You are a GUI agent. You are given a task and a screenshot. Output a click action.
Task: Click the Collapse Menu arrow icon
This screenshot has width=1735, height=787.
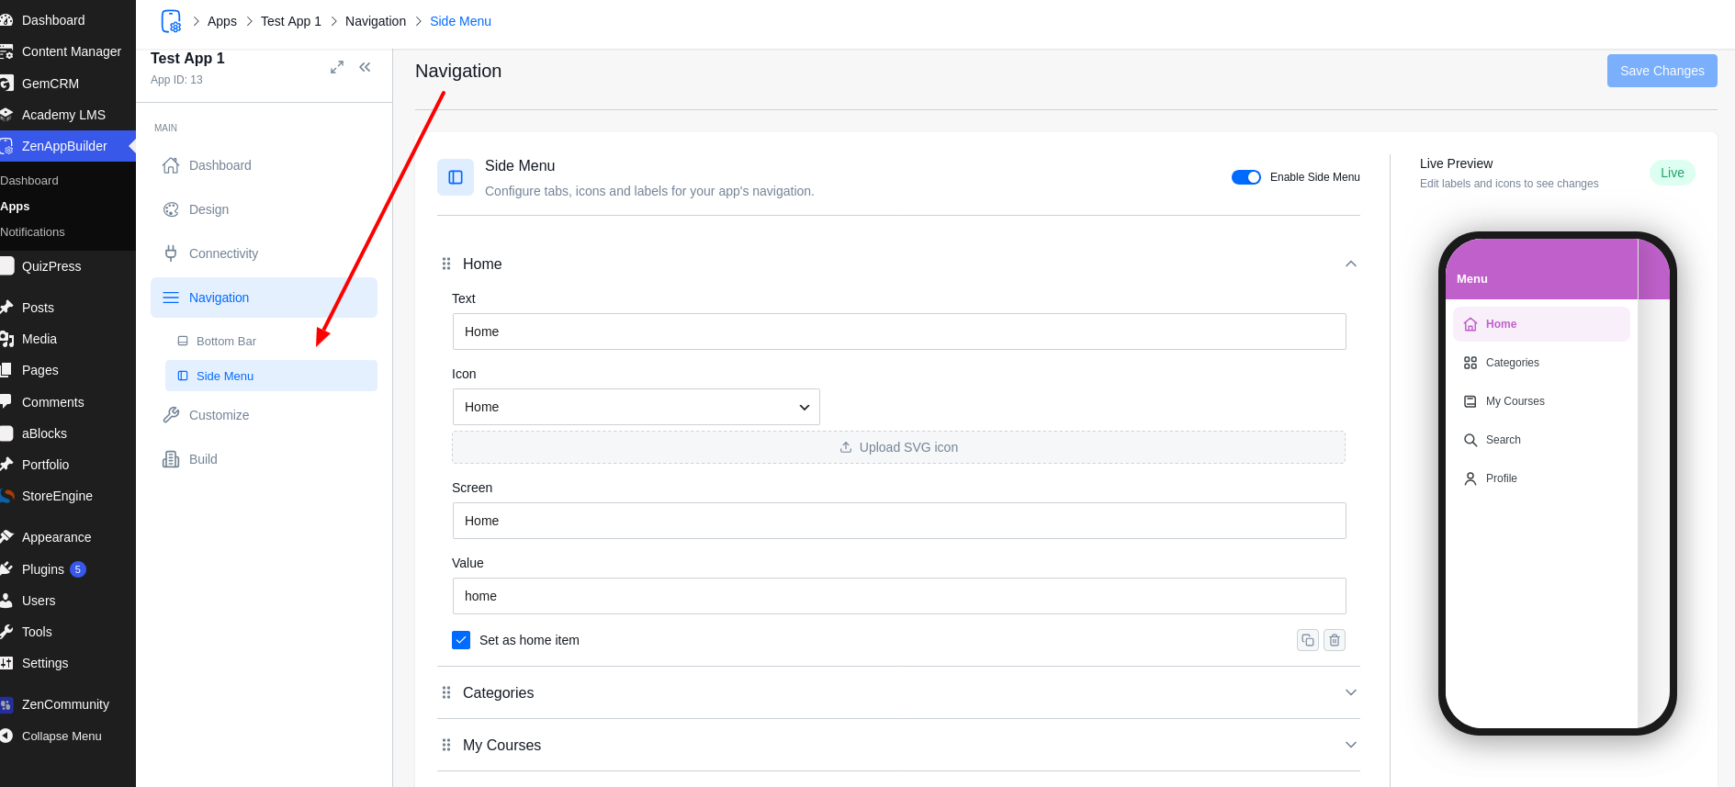[x=6, y=736]
